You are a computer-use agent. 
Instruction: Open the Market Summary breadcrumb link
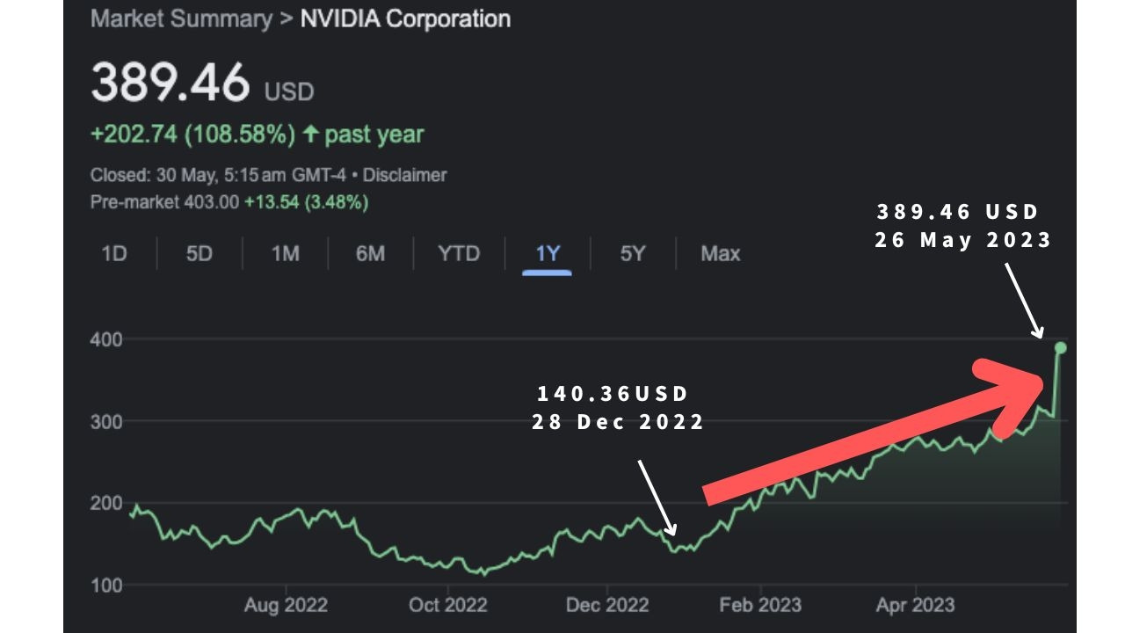[x=181, y=19]
